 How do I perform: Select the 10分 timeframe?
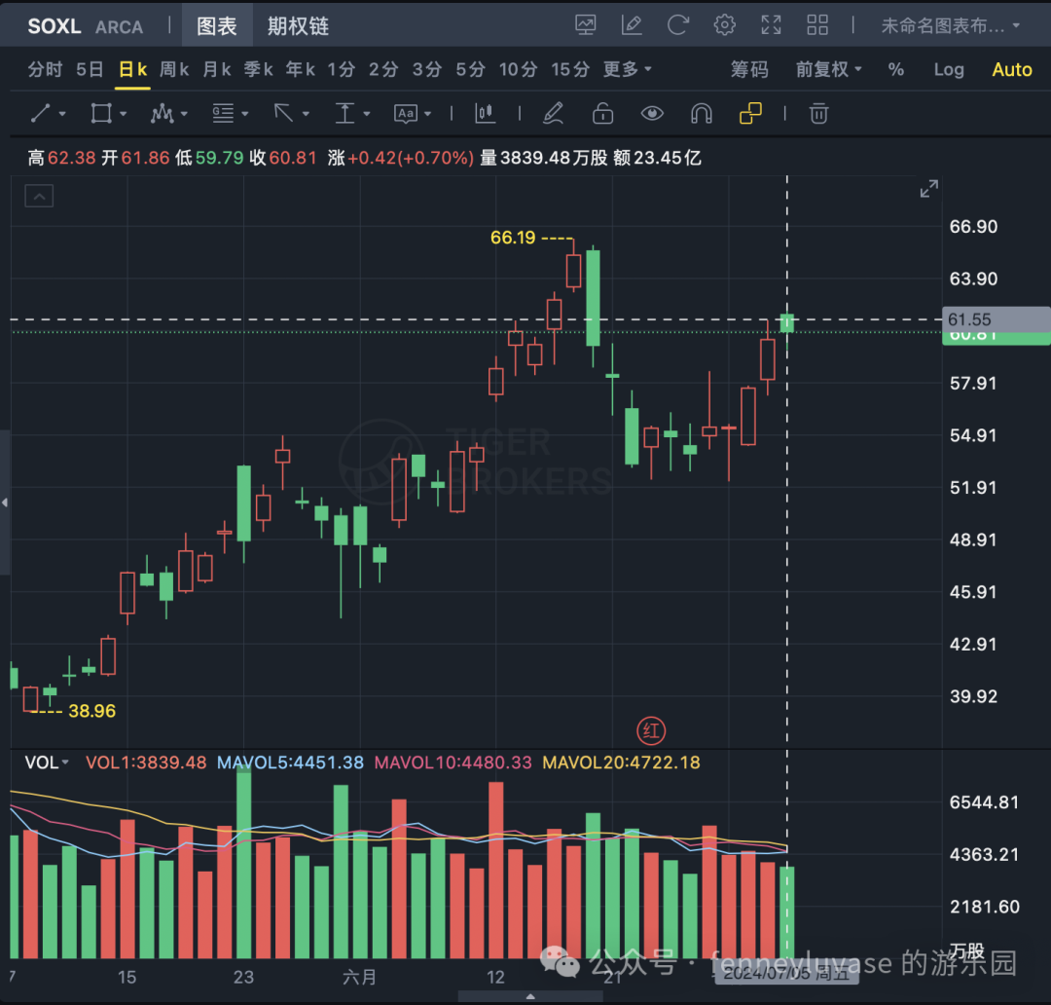pos(518,69)
